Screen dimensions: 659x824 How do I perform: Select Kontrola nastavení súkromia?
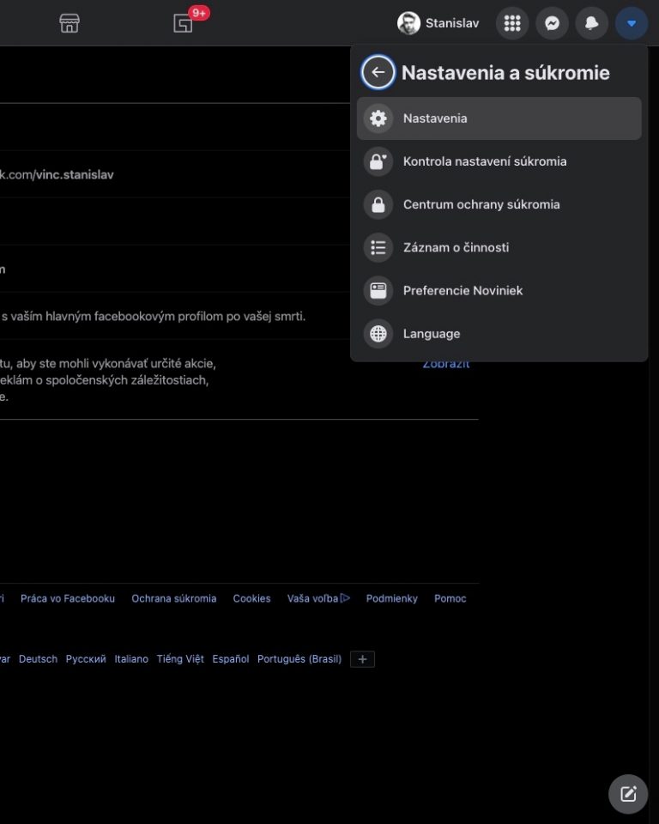[x=499, y=161]
